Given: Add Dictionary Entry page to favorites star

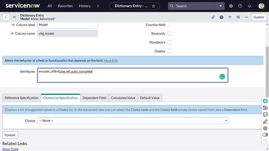Looking at the screenshot, I should tap(153, 6).
